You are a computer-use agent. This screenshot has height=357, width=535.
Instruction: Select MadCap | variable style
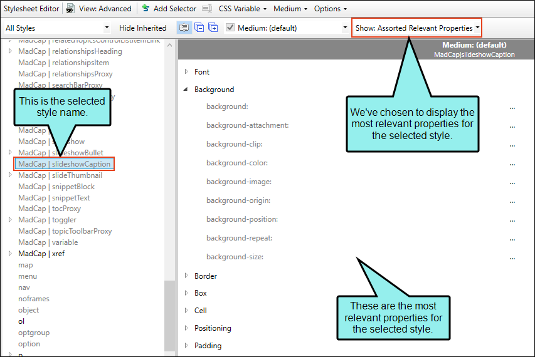(x=48, y=242)
